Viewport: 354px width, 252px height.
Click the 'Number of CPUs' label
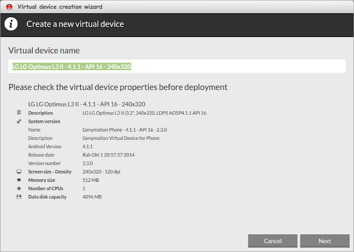[x=45, y=188]
